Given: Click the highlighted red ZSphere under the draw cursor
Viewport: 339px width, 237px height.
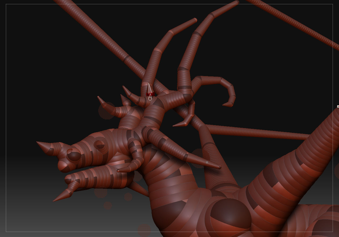Looking at the screenshot, I should (150, 94).
